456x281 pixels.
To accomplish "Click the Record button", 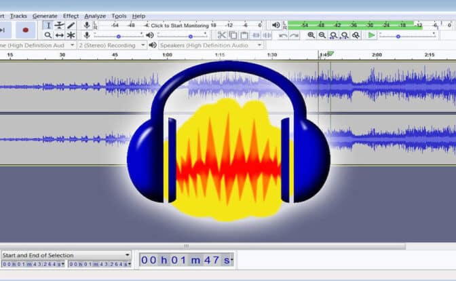I will 26,30.
